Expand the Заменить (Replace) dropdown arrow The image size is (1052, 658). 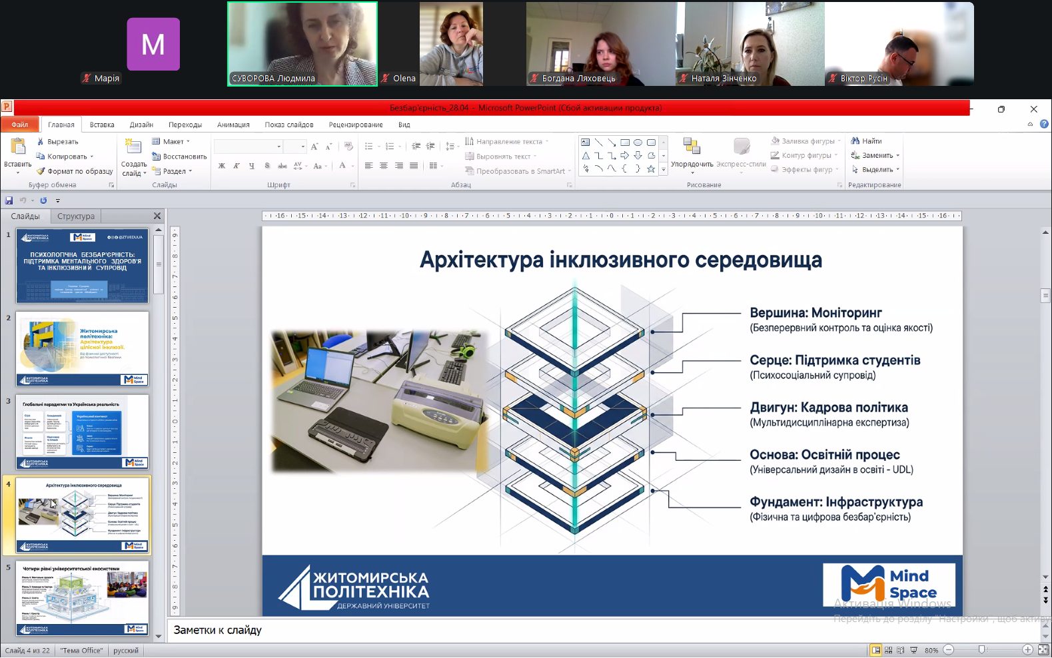898,156
